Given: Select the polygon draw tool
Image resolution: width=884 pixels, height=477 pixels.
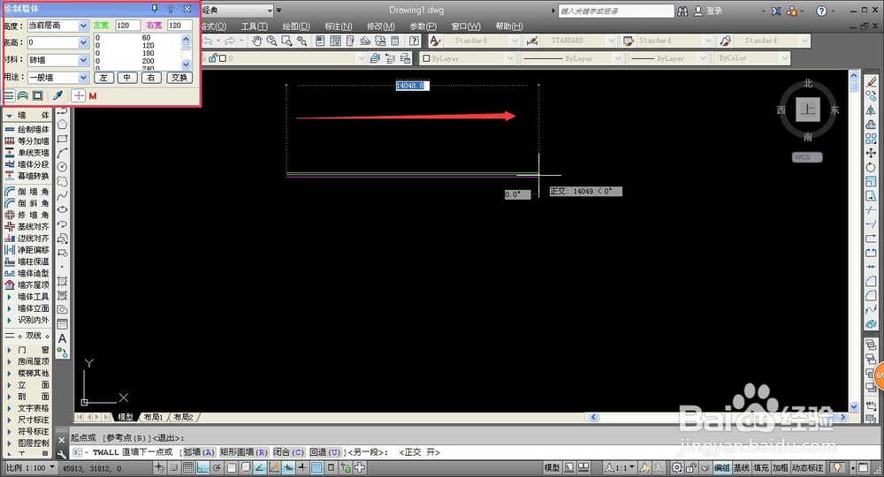Looking at the screenshot, I should [x=62, y=124].
